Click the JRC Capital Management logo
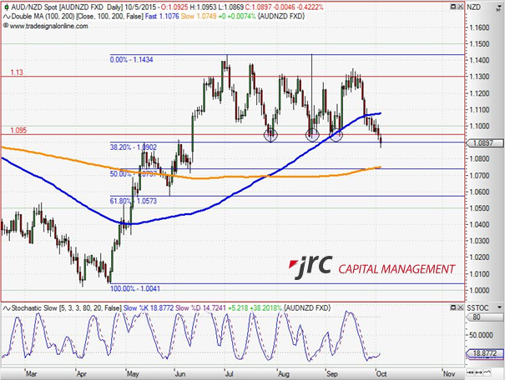The image size is (505, 380). point(371,268)
